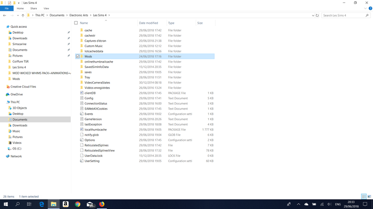This screenshot has height=209, width=373.
Task: Select the localthumbcache package file
Action: [95, 130]
